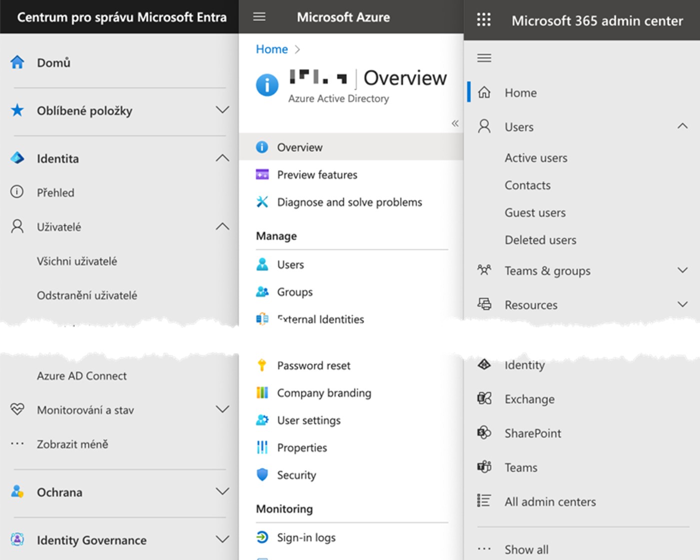700x560 pixels.
Task: Click the large Overview info icon in header
Action: [267, 85]
